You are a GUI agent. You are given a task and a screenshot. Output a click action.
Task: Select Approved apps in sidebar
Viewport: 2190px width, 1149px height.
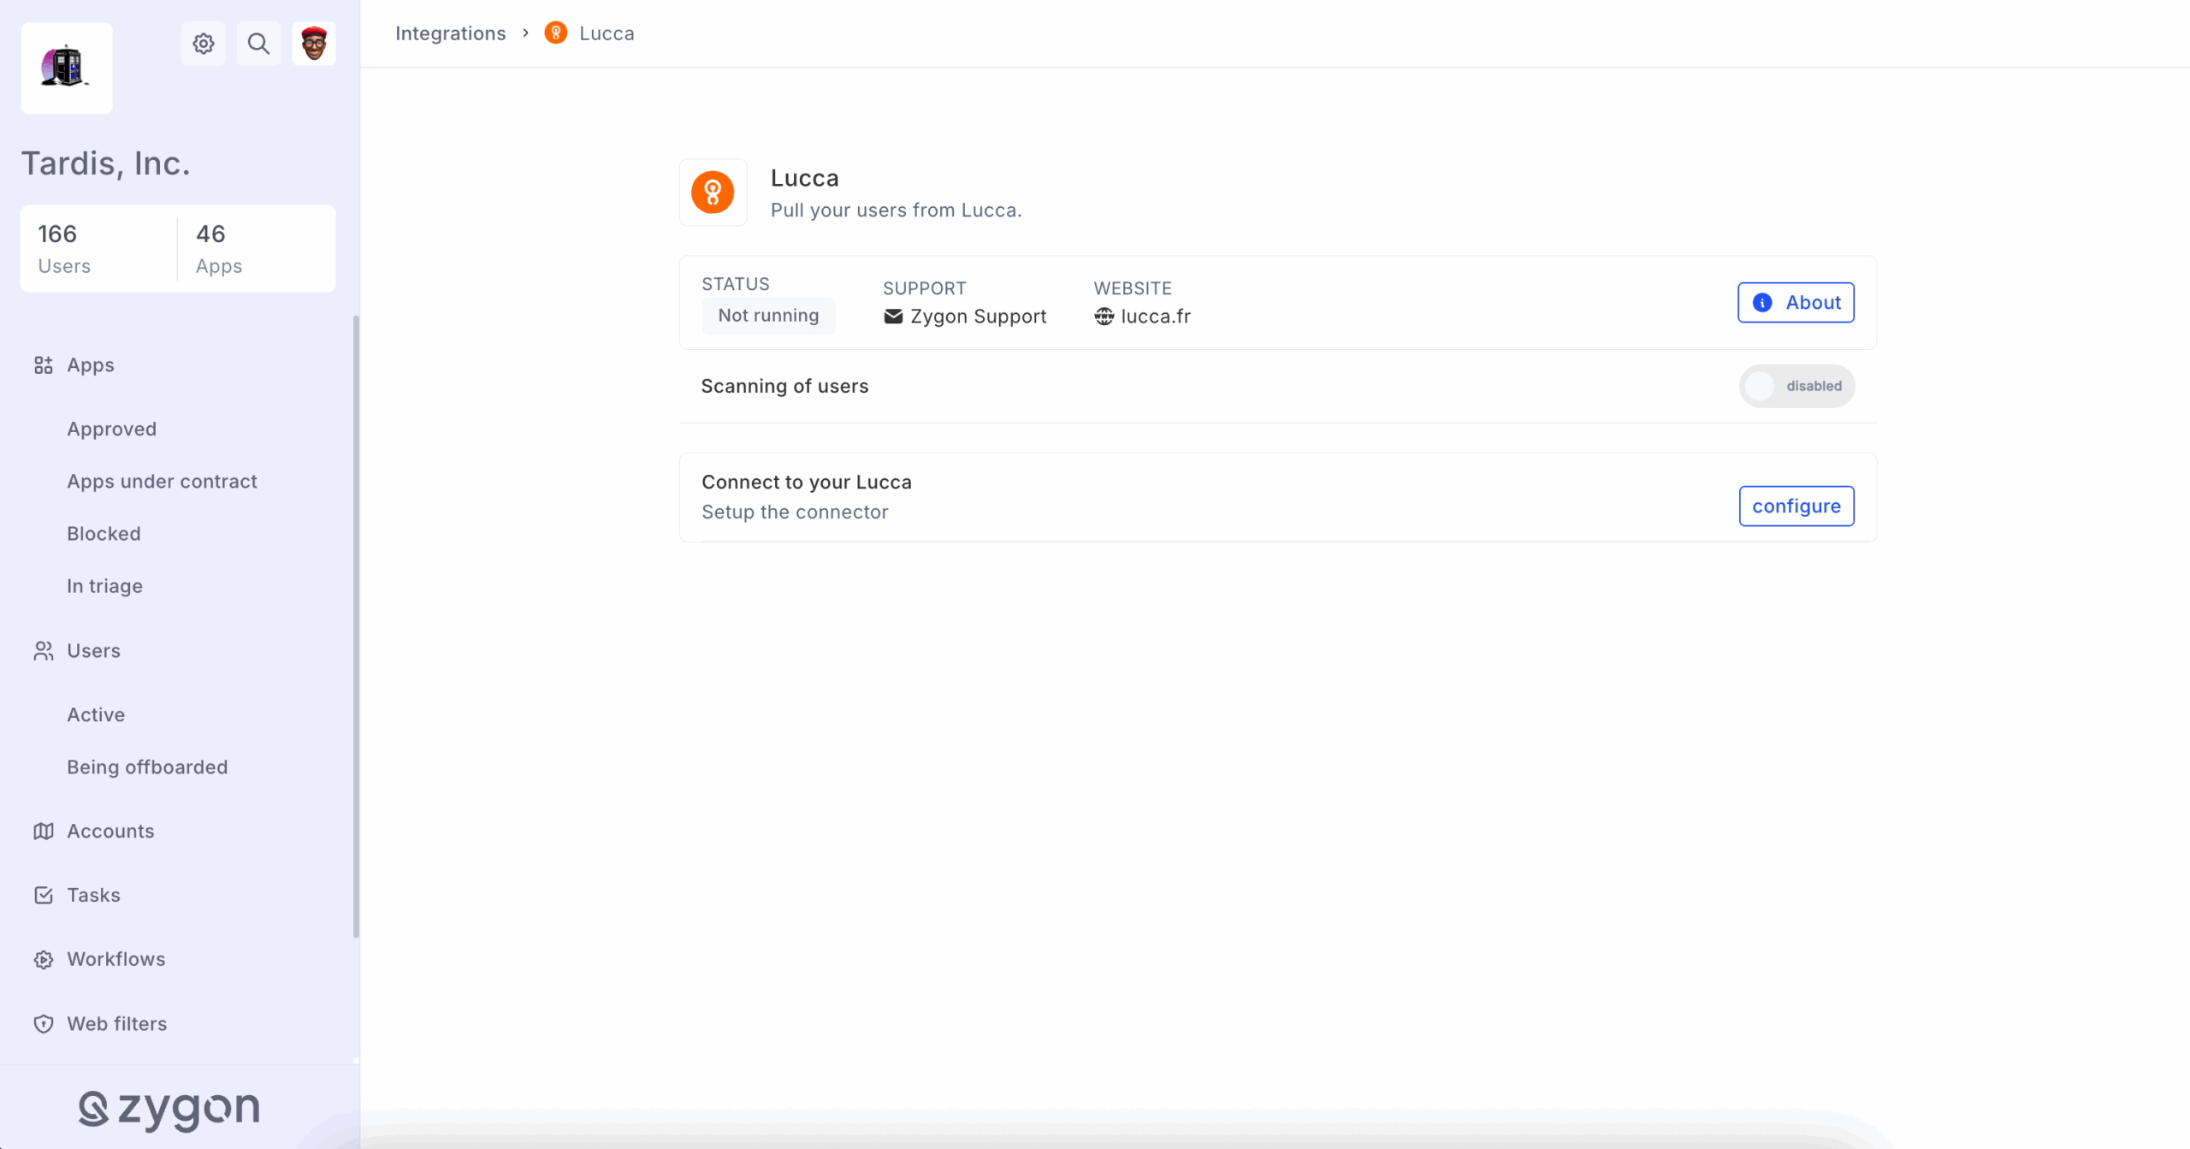coord(112,429)
